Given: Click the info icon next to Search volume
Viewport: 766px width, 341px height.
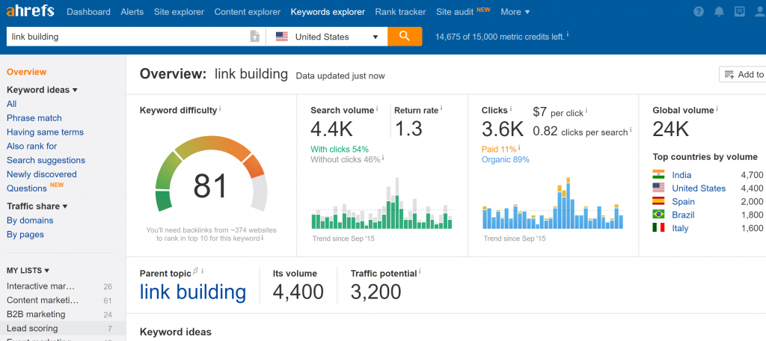Looking at the screenshot, I should pos(377,109).
